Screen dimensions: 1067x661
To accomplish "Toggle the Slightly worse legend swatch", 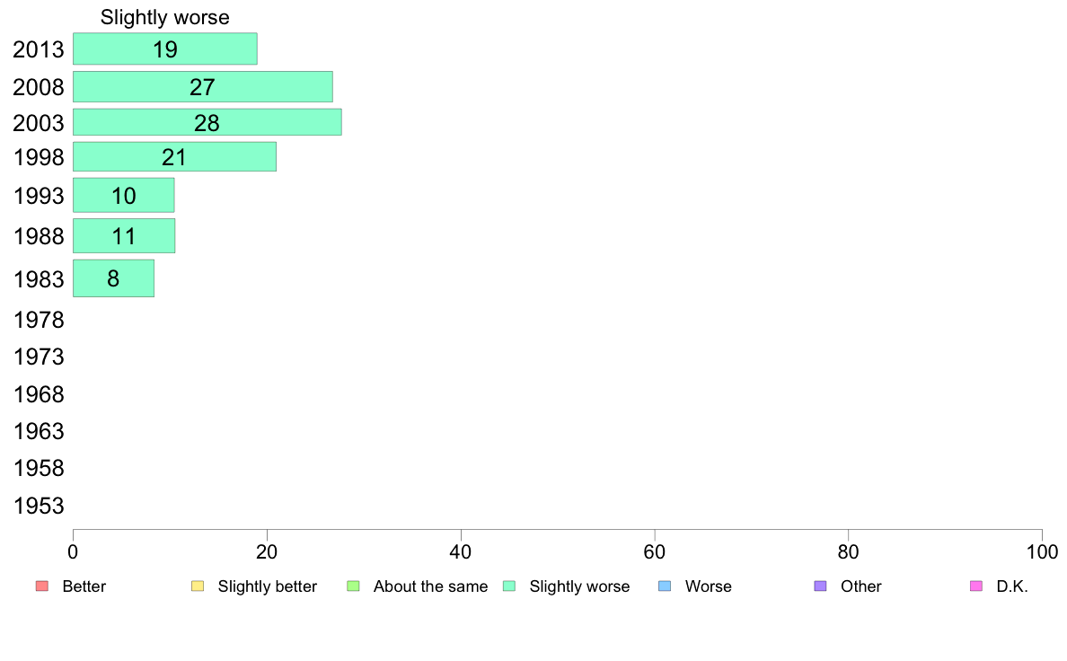I will tap(509, 586).
